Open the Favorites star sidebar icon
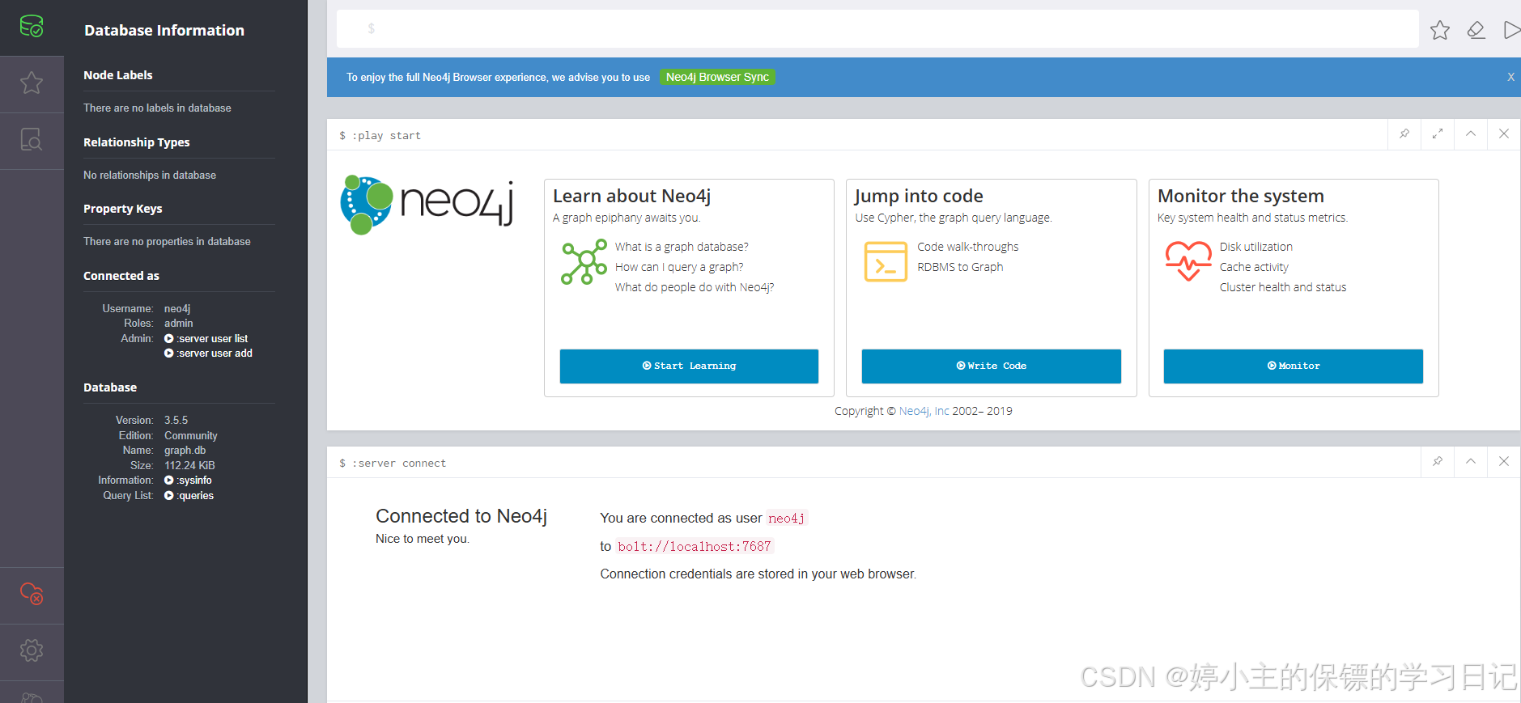The height and width of the screenshot is (703, 1521). click(x=32, y=83)
